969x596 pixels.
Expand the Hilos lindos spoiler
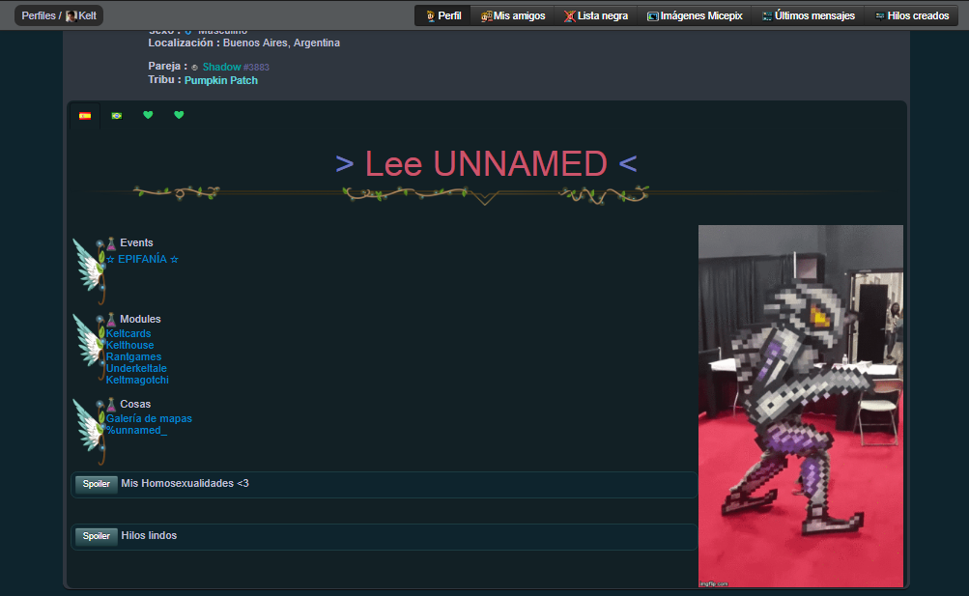click(x=97, y=536)
